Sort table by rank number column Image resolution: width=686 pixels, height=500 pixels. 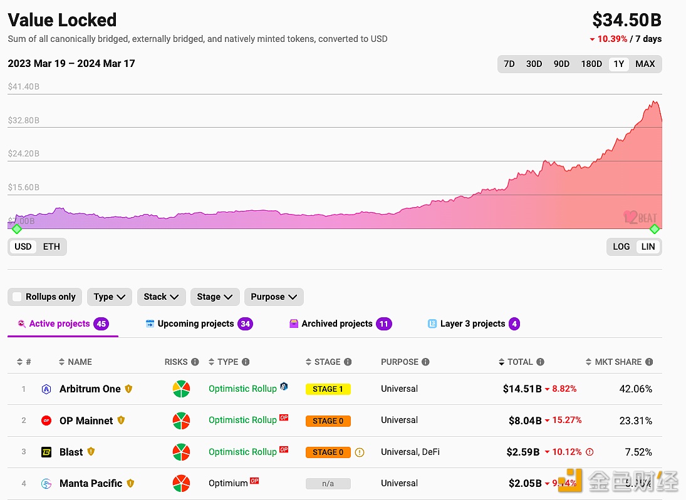pos(24,362)
